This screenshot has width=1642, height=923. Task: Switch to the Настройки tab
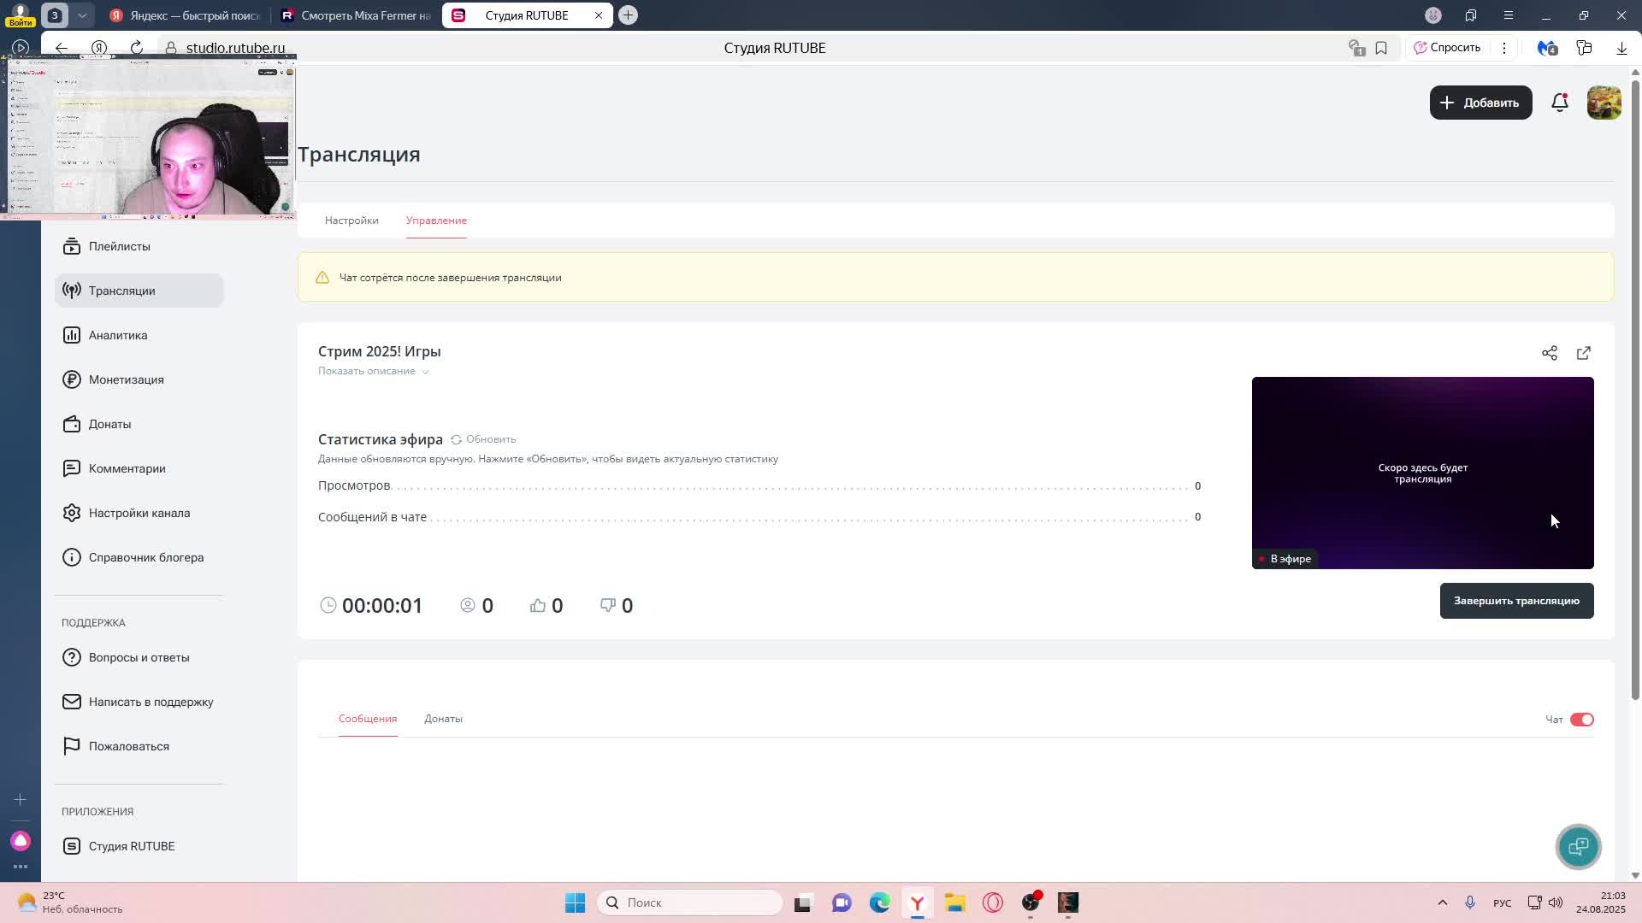tap(351, 220)
